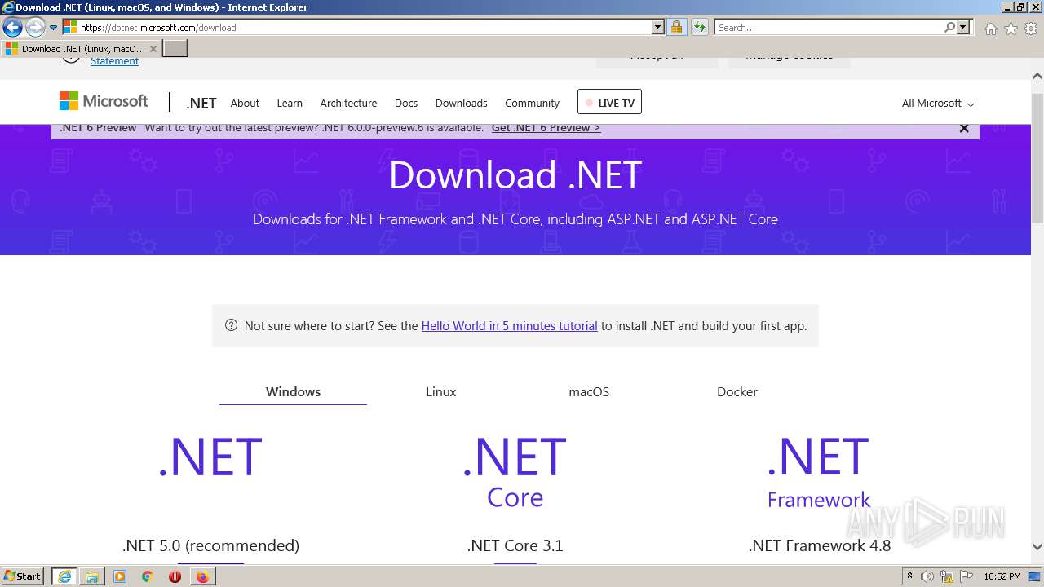Open the search provider dropdown arrow
The image size is (1044, 587).
(x=963, y=28)
